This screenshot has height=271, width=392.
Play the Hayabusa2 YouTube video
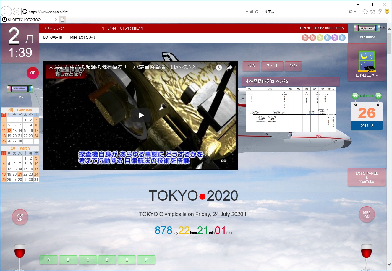141,115
